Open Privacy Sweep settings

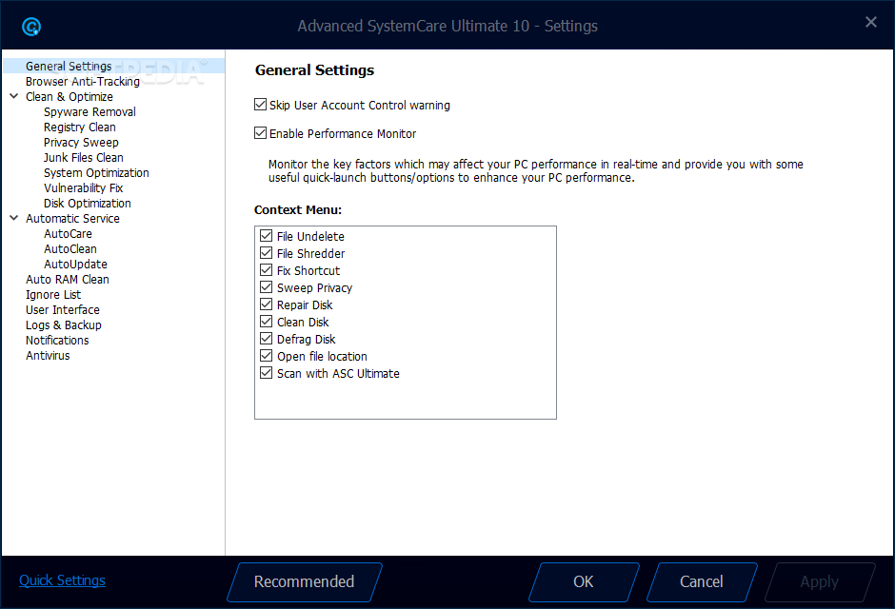pos(81,143)
